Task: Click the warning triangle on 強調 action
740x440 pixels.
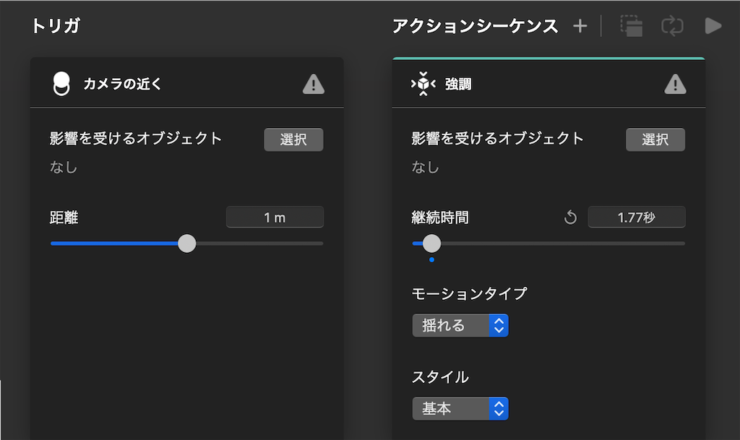Action: [675, 85]
